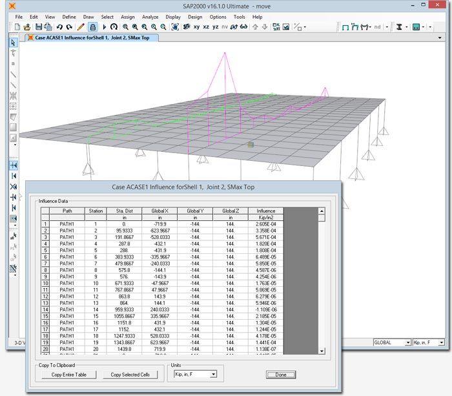The width and height of the screenshot is (452, 396).
Task: Click the Set Display Options checkbox icon
Action: (x=286, y=27)
